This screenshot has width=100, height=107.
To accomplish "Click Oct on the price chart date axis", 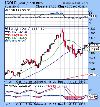I will click(19, 82).
